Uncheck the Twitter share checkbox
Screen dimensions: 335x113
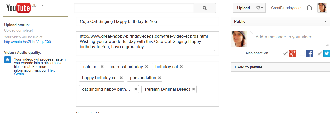tap(319, 53)
